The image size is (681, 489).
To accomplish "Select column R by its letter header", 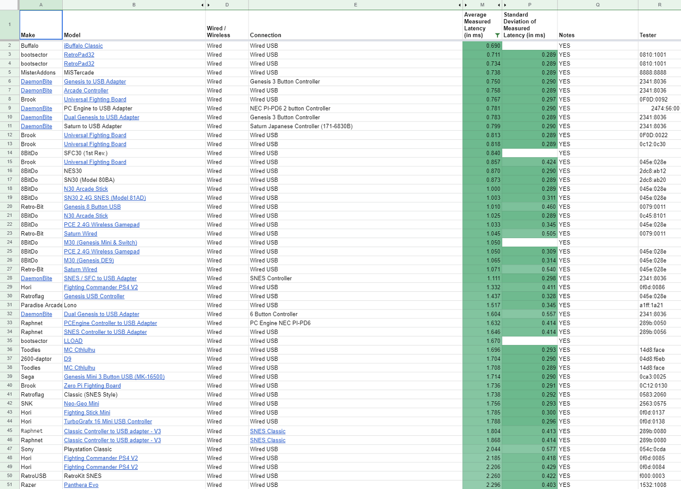I will click(659, 5).
